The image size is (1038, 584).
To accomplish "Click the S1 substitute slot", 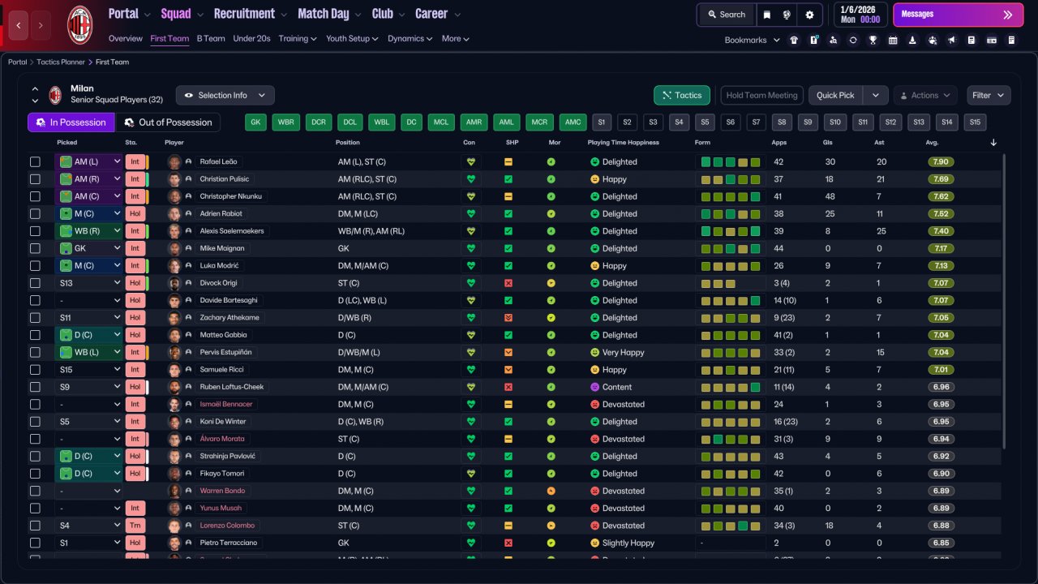I will [601, 122].
